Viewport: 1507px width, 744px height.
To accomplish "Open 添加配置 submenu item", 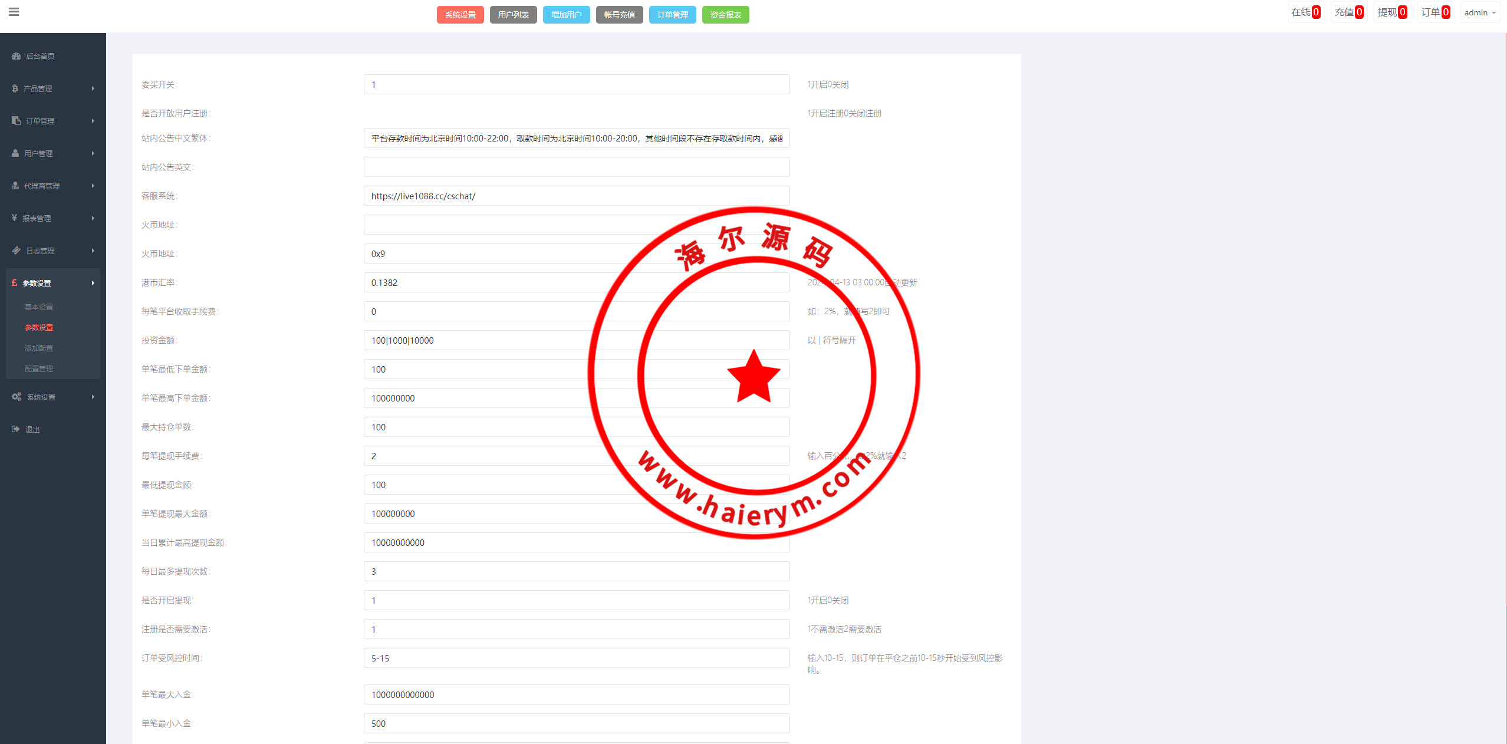I will click(x=39, y=348).
